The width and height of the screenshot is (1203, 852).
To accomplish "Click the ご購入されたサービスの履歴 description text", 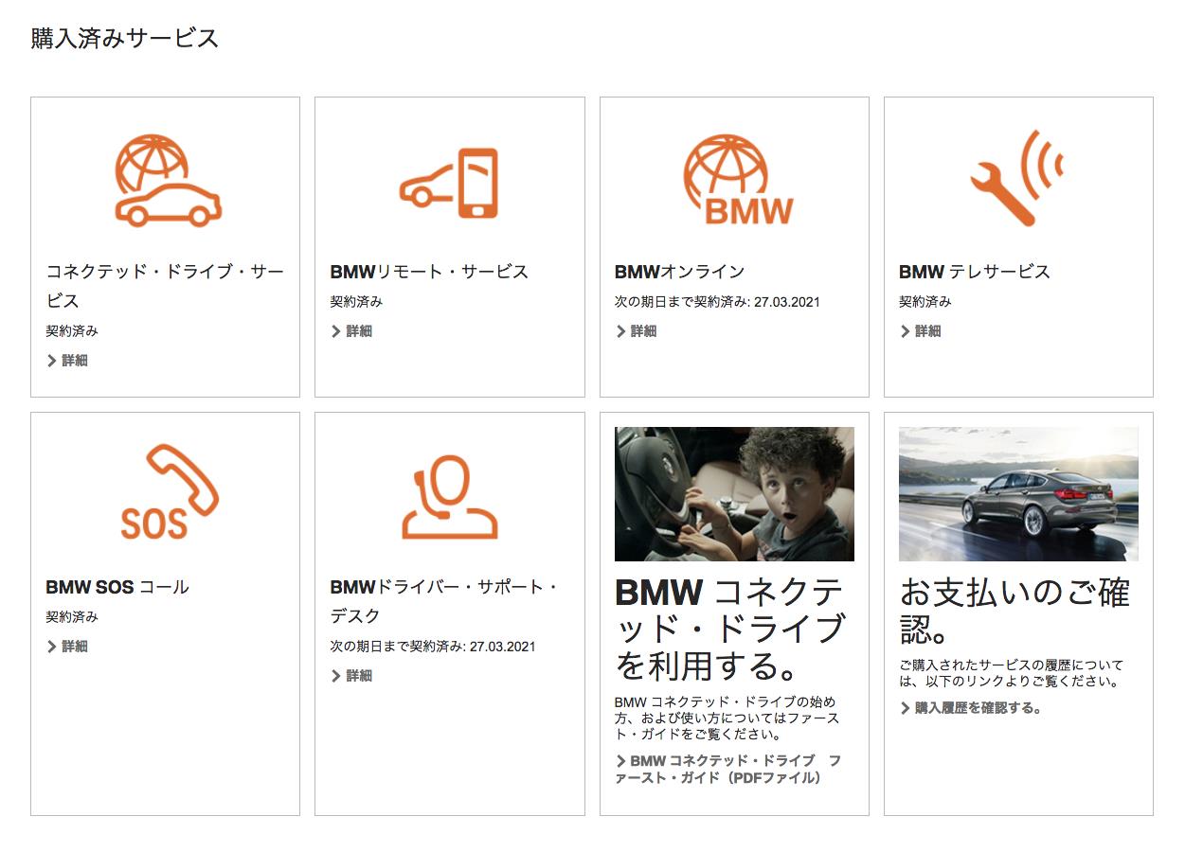I will [1011, 673].
